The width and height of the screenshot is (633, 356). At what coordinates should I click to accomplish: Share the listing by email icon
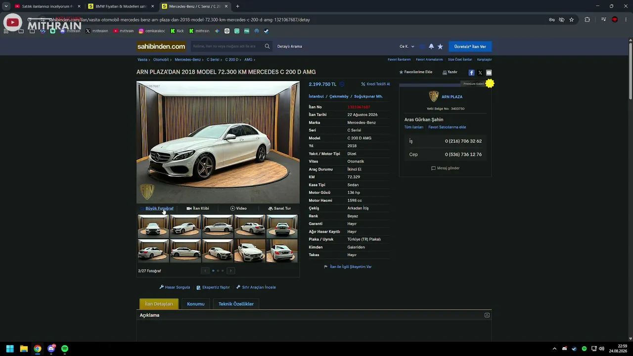489,73
